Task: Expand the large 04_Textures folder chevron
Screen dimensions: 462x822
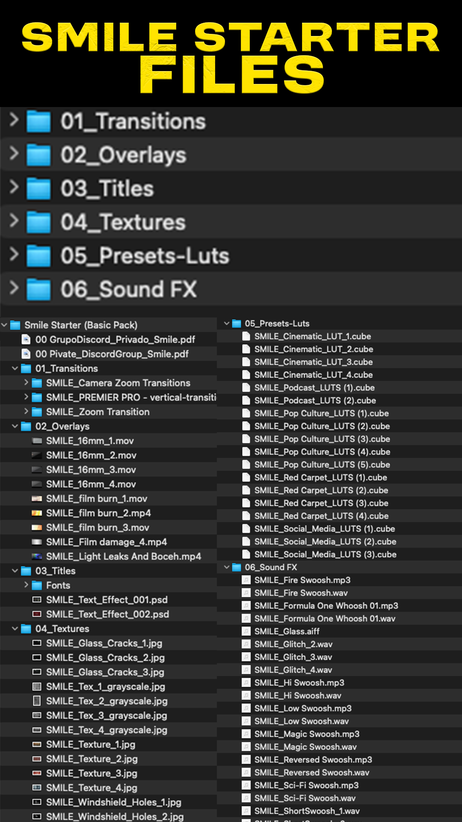Action: [14, 220]
